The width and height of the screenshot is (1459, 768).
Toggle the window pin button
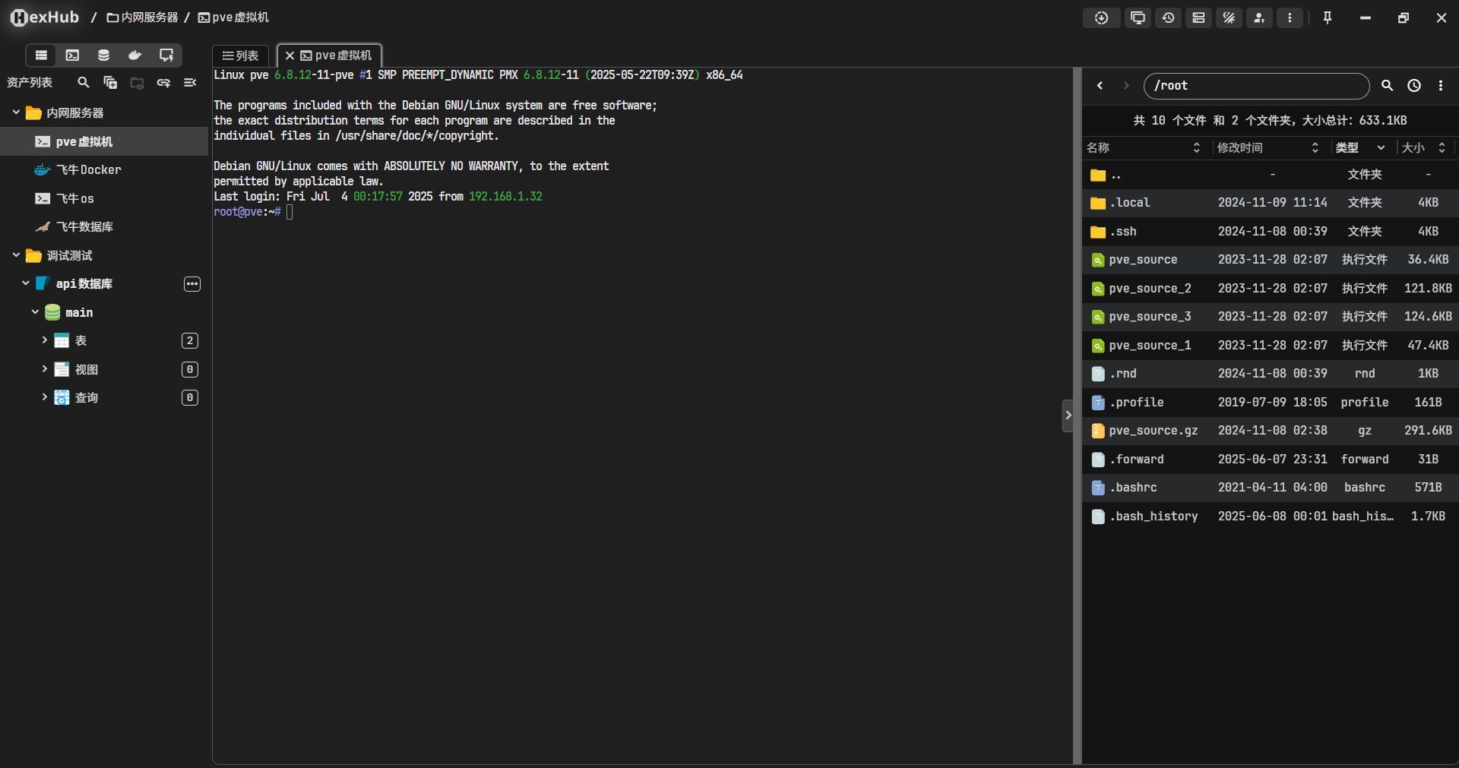[1328, 17]
